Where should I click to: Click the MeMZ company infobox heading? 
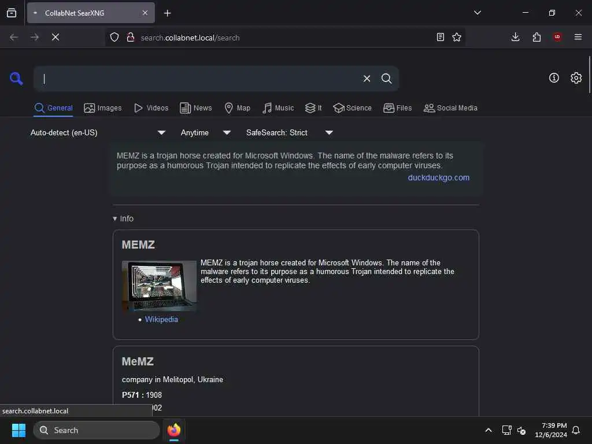138,361
